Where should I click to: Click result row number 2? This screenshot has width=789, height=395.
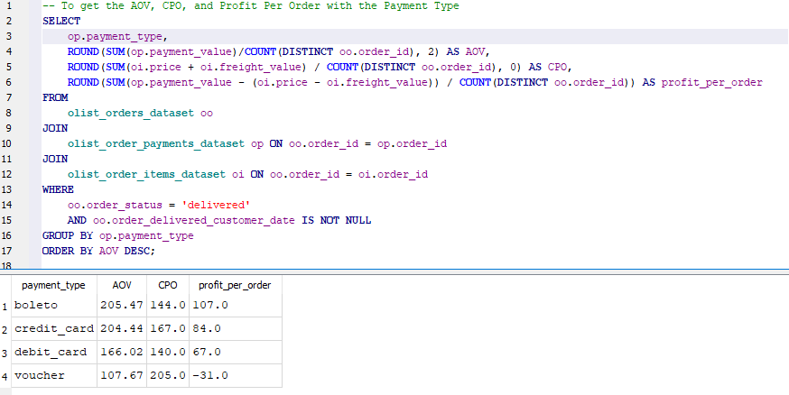(5, 330)
